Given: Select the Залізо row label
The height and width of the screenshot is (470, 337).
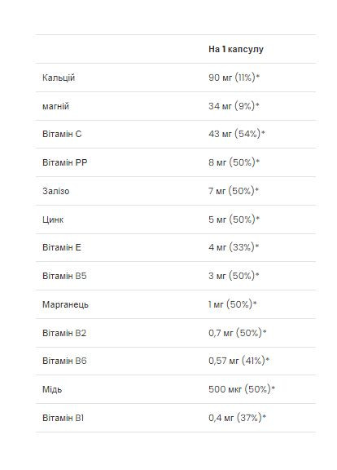Looking at the screenshot, I should pyautogui.click(x=56, y=191).
